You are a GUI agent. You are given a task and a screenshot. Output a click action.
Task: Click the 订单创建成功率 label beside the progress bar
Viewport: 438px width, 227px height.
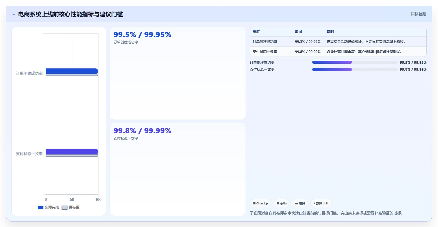tap(262, 63)
